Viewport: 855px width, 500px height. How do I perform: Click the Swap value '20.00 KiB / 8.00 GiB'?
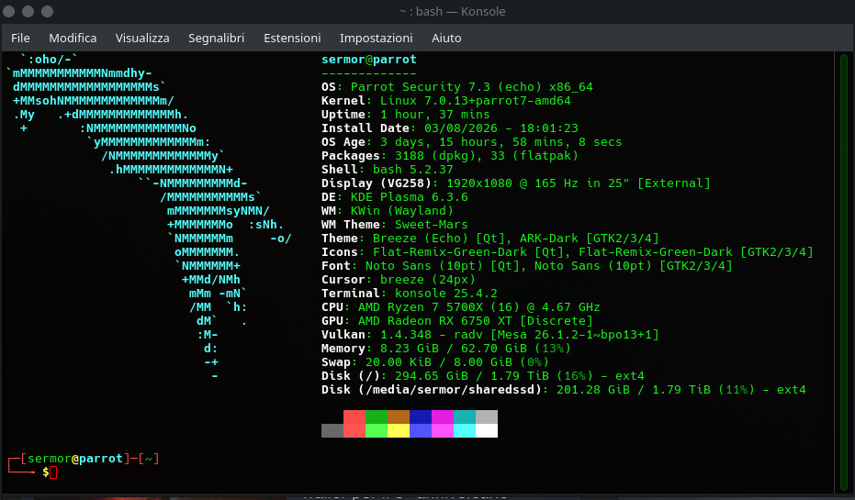(x=439, y=362)
